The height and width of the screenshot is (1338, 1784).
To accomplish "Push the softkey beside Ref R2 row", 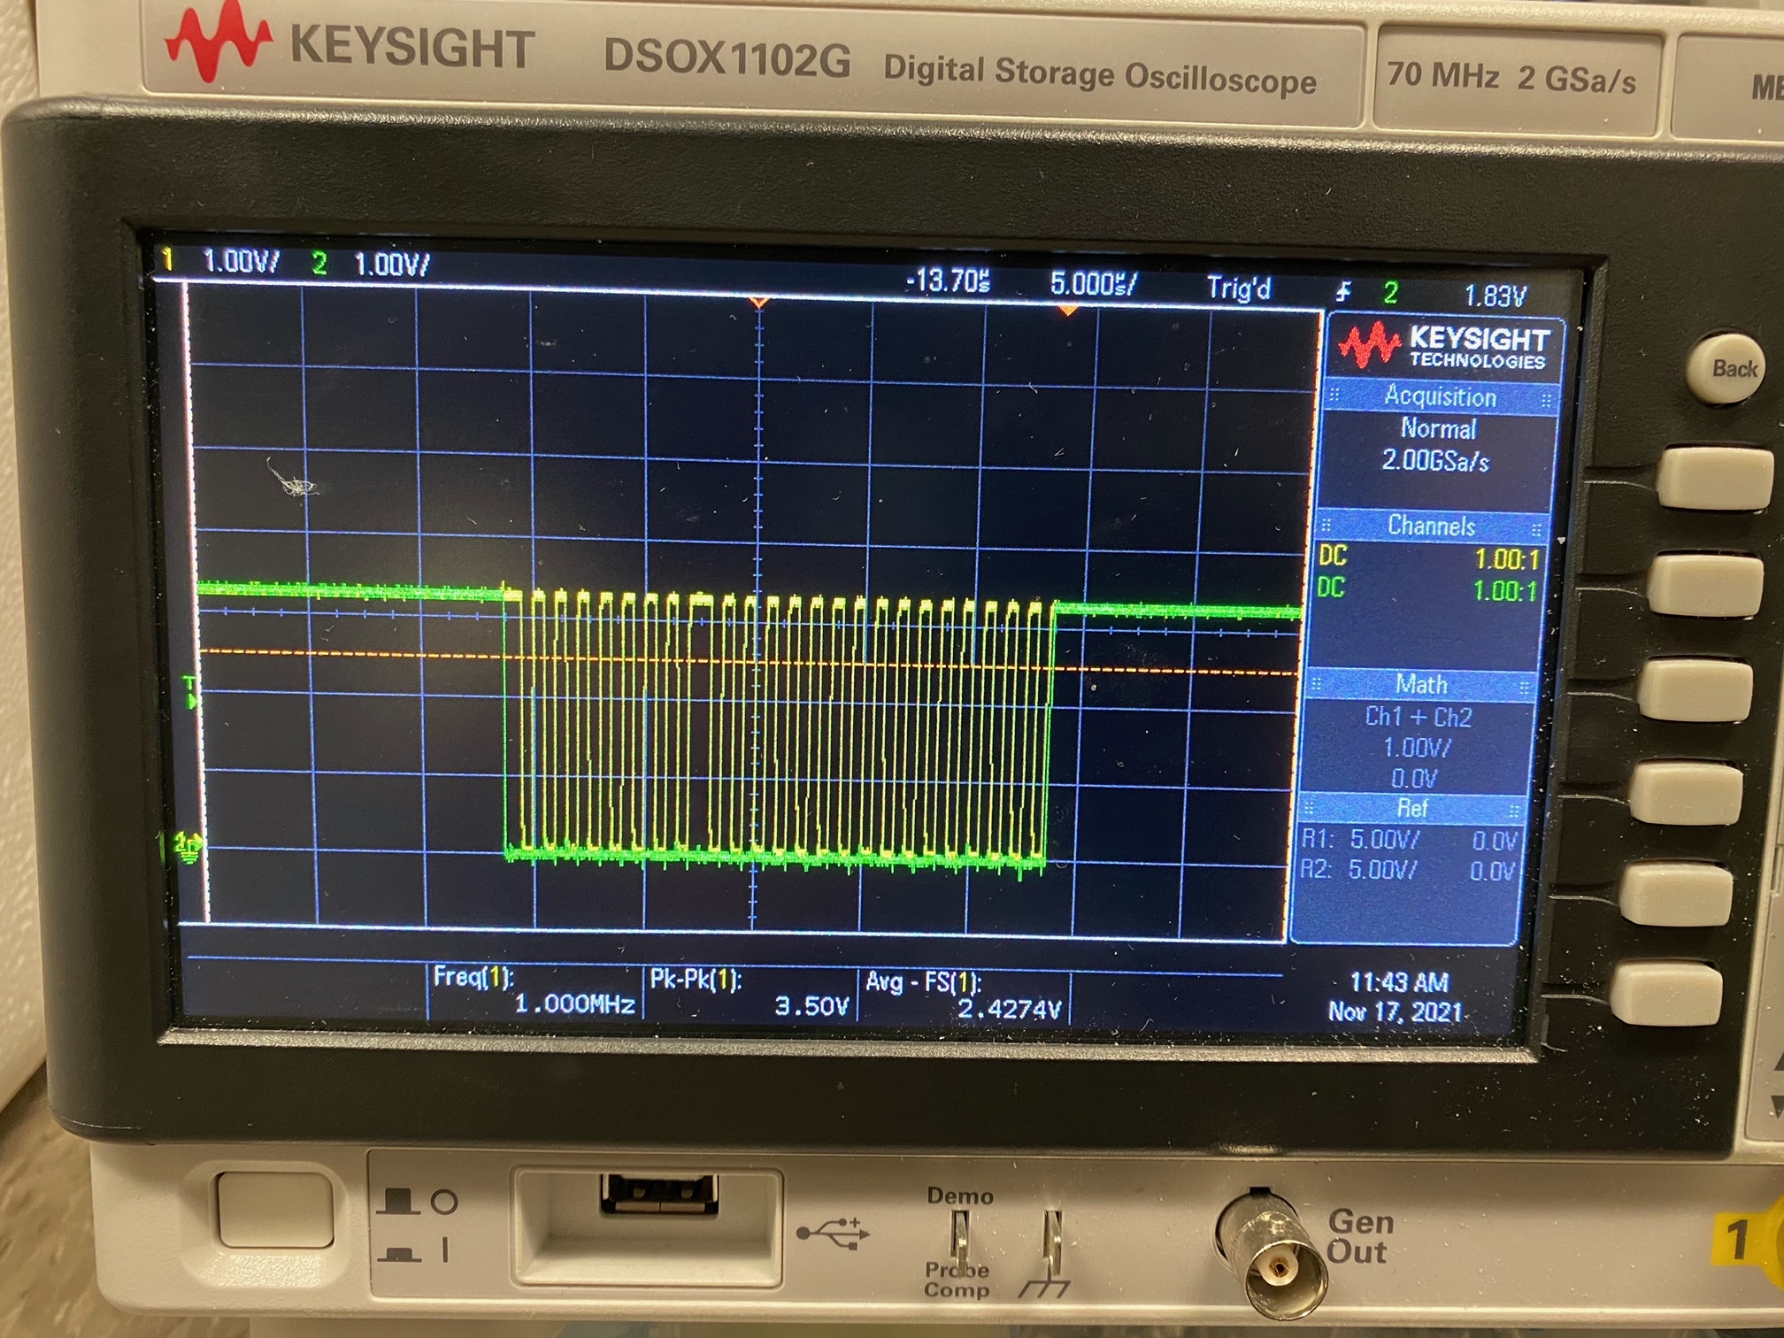I will tap(1676, 895).
